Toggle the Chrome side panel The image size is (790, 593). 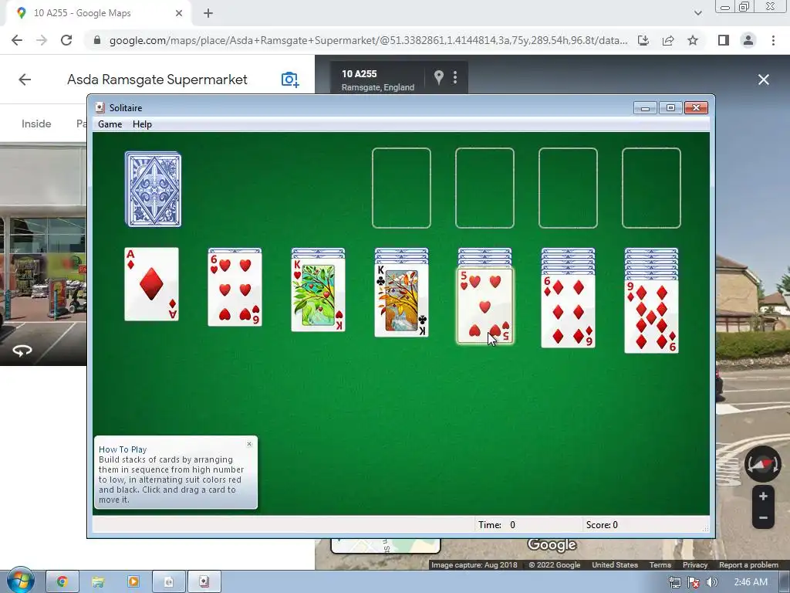(724, 40)
